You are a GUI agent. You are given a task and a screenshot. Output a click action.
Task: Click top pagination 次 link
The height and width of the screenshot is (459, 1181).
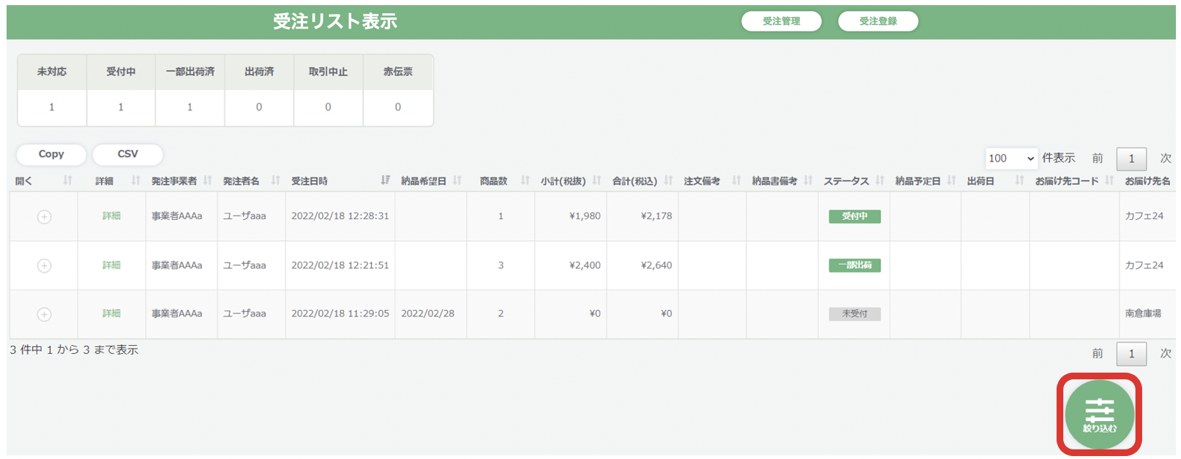(1166, 159)
